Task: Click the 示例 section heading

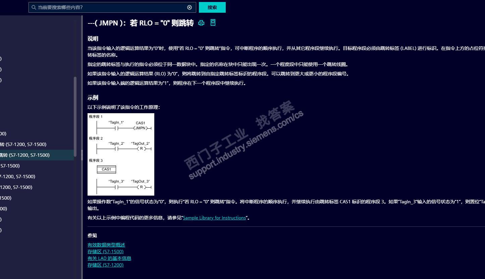Action: coord(93,97)
